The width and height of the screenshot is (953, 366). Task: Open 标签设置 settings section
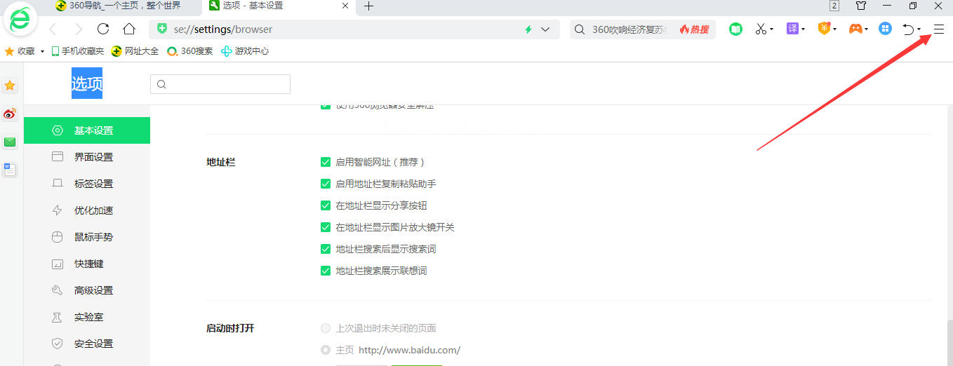click(87, 184)
